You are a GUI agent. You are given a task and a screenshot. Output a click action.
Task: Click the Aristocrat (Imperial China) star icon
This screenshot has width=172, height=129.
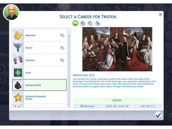(x=18, y=97)
